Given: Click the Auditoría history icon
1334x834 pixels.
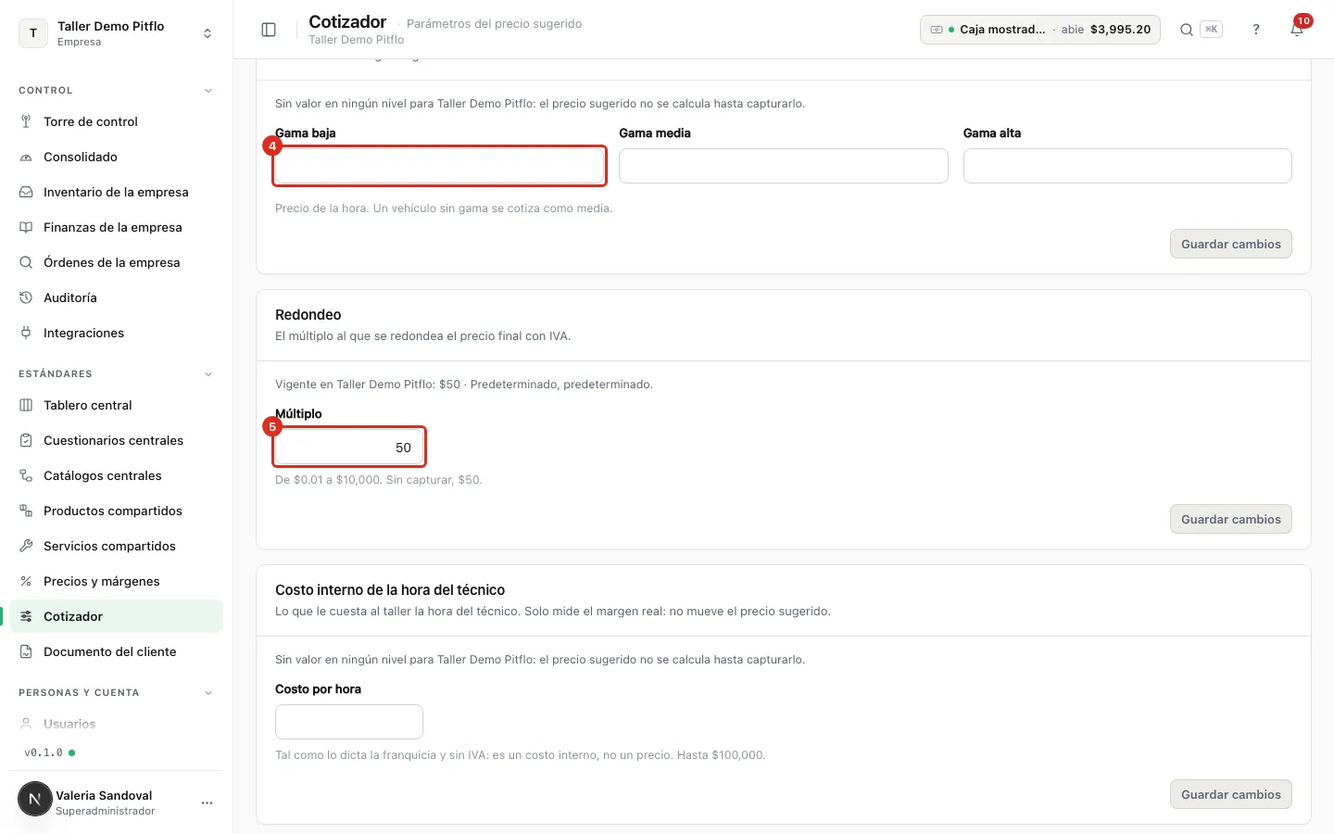Looking at the screenshot, I should 26,297.
